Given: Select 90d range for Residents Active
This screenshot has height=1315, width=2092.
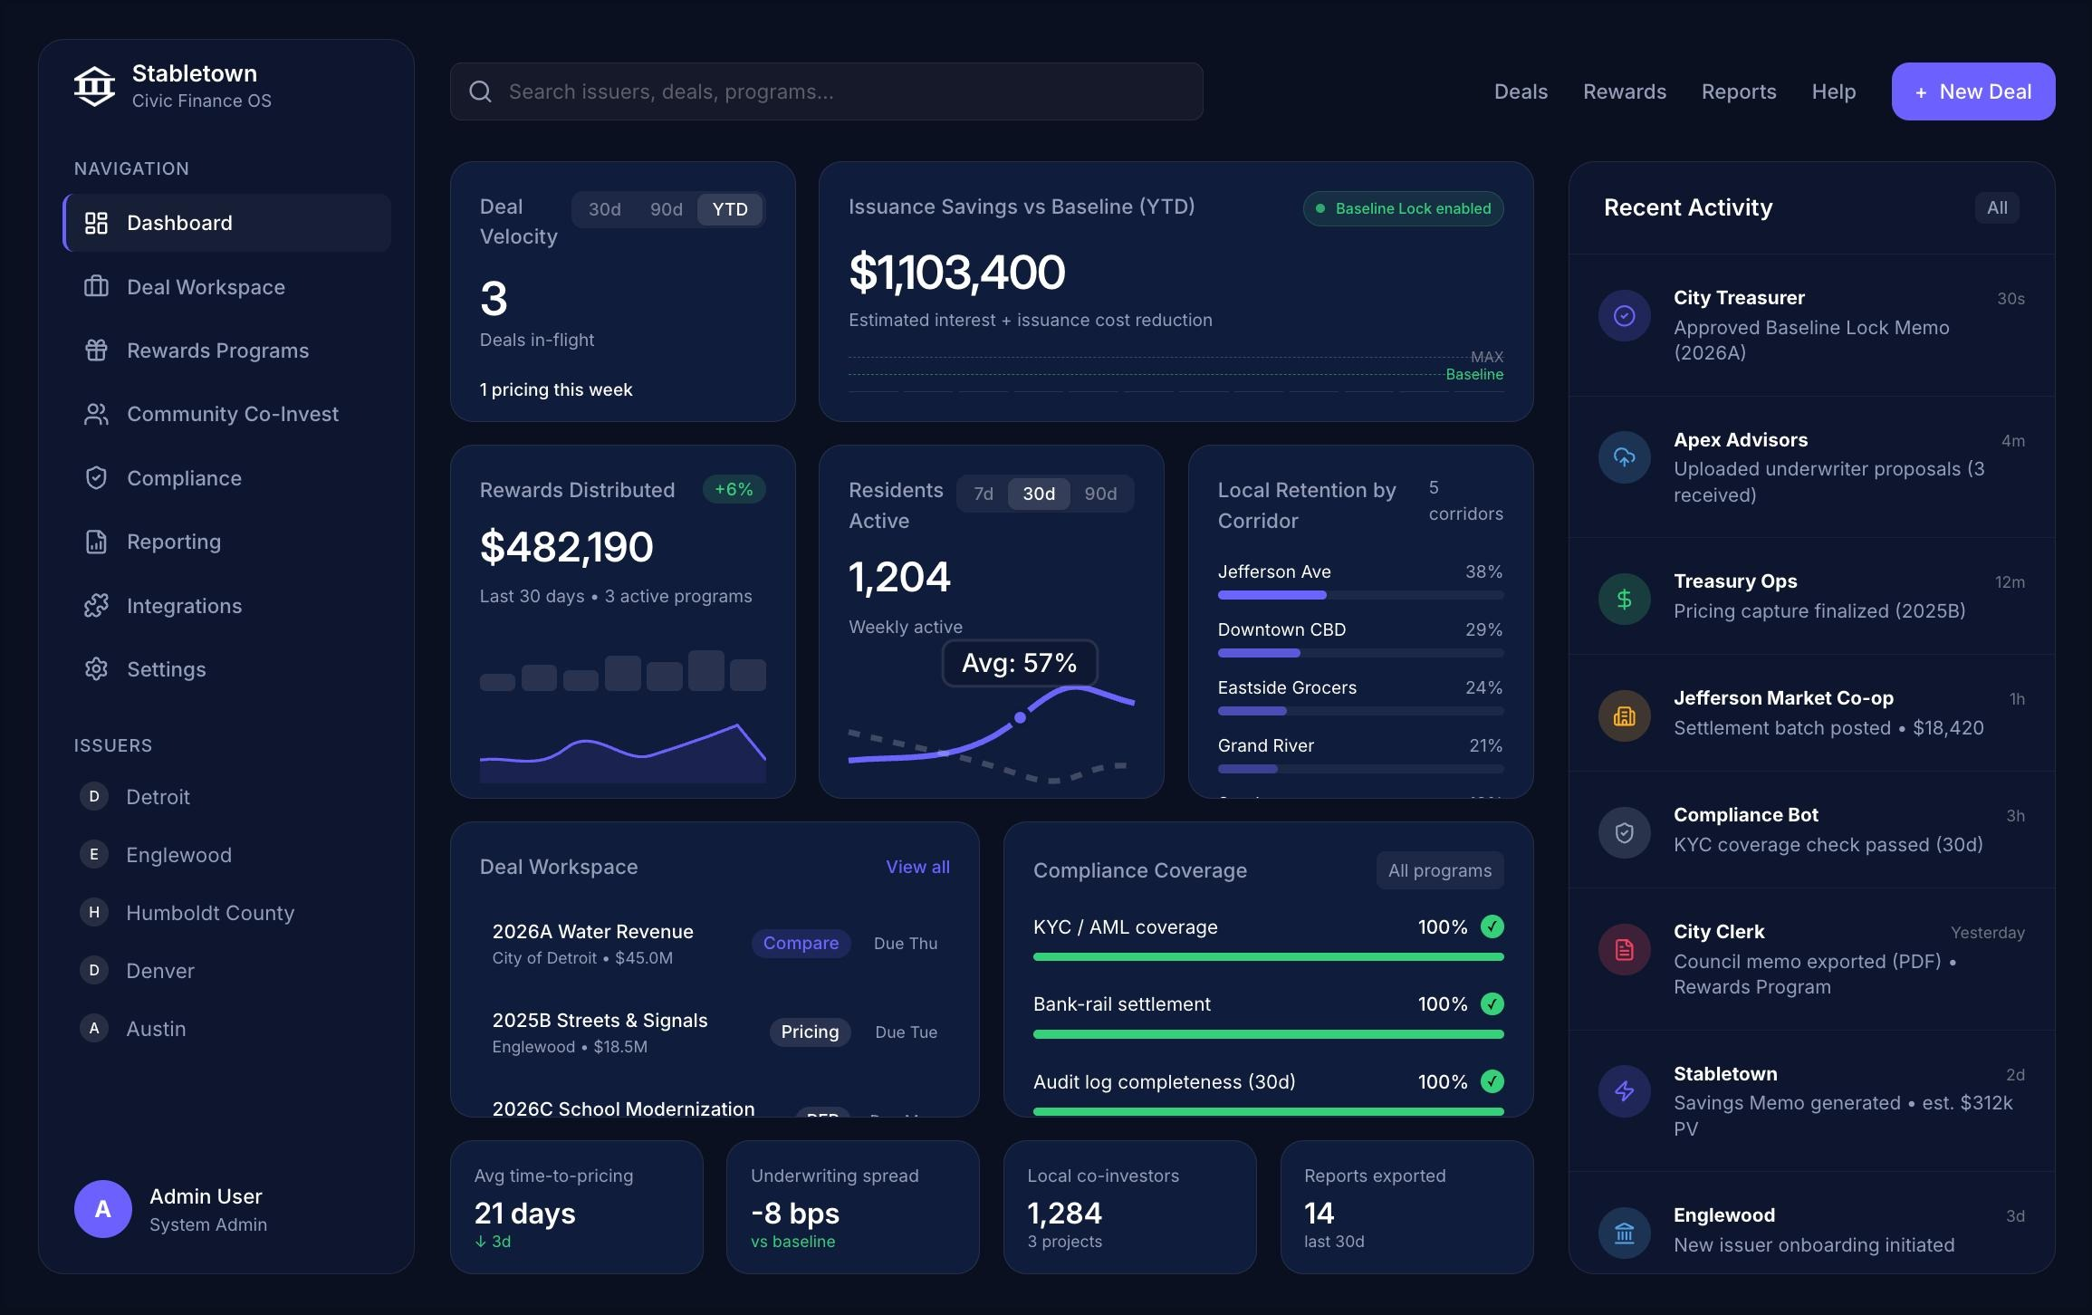Looking at the screenshot, I should click(x=1100, y=494).
